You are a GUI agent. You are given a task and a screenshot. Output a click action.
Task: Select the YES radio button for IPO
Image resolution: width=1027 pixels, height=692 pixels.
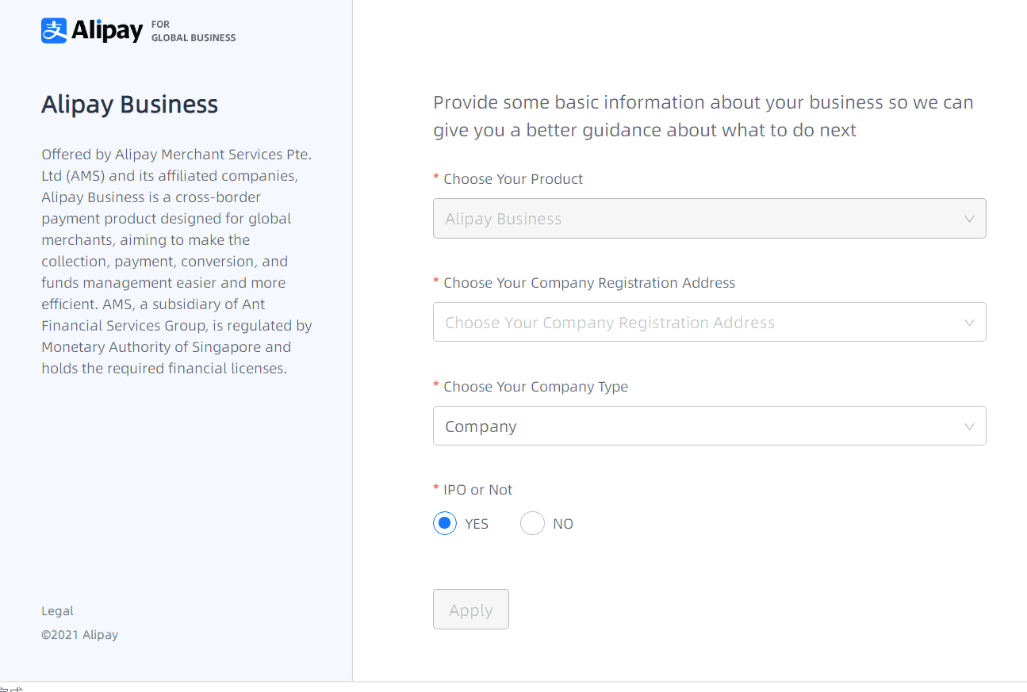445,523
